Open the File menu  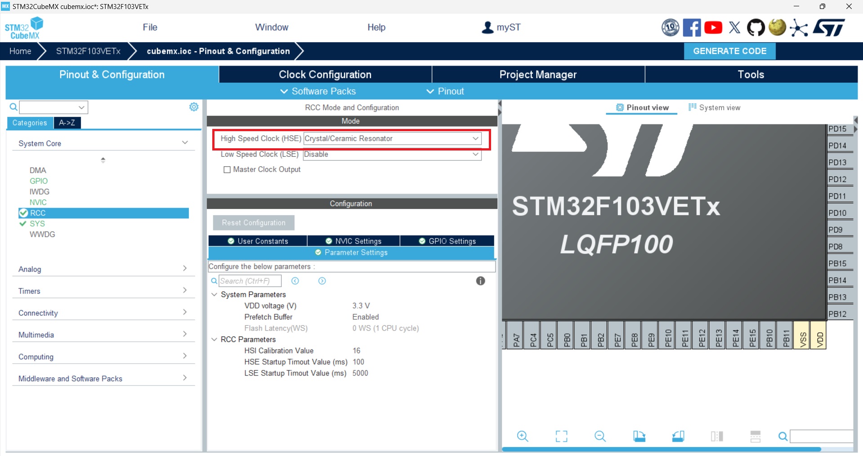pos(150,27)
